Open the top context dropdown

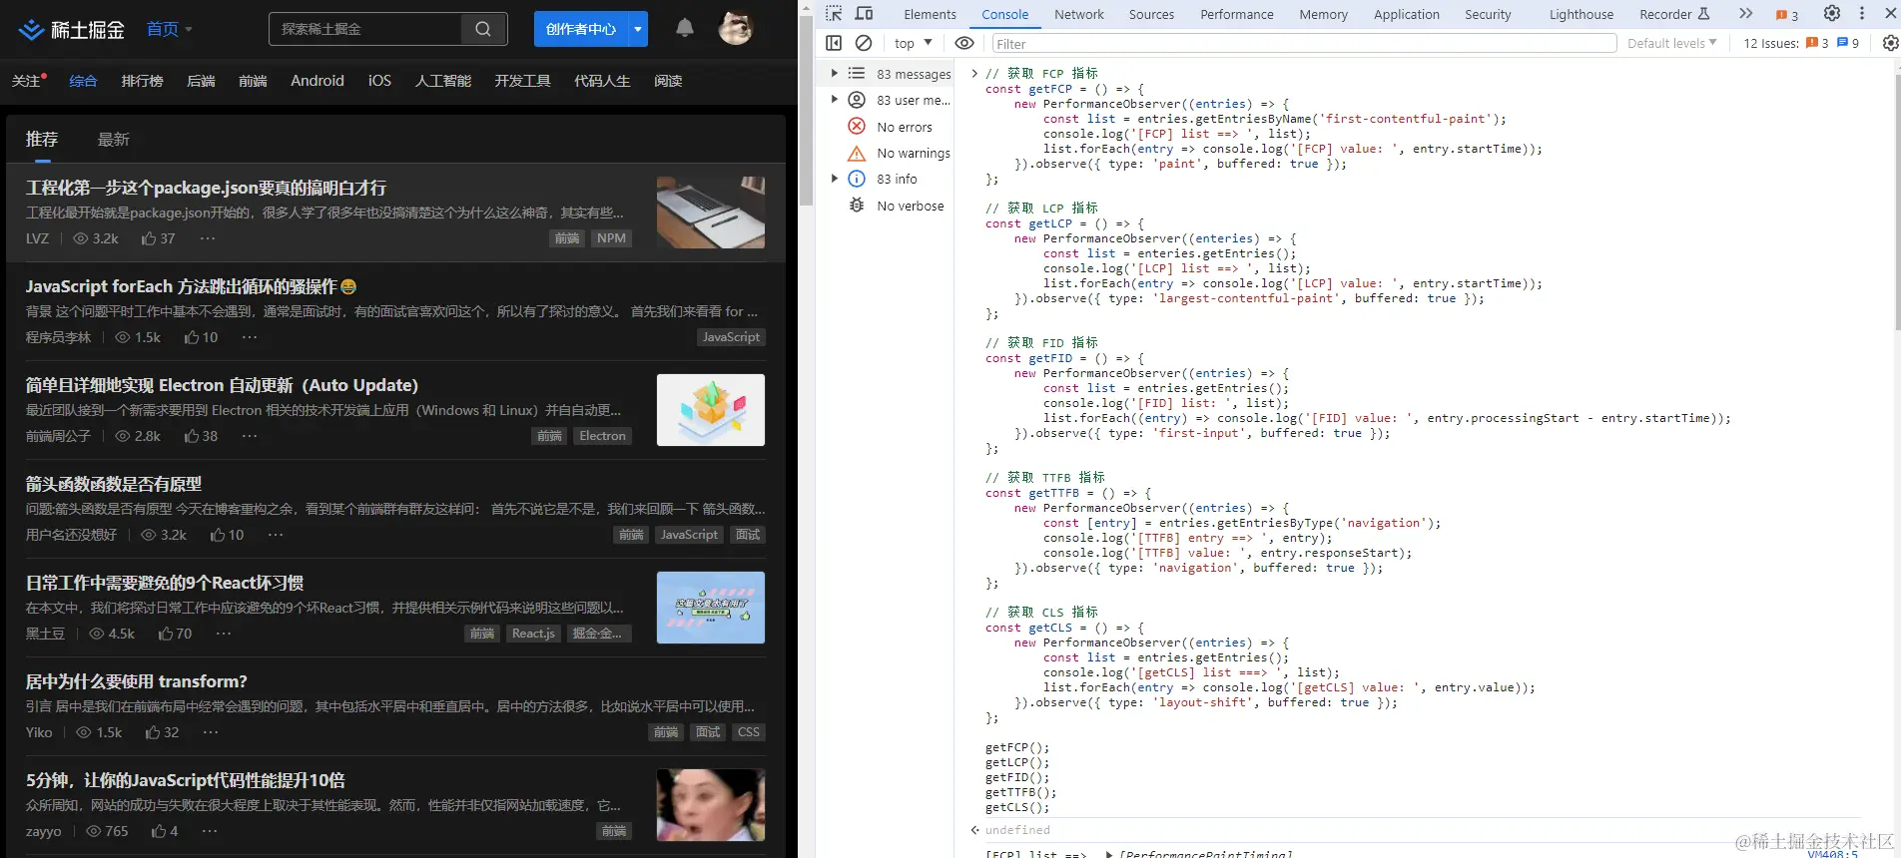click(x=914, y=43)
